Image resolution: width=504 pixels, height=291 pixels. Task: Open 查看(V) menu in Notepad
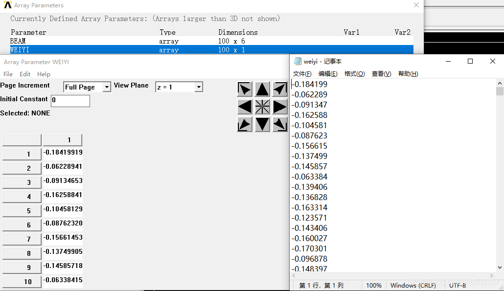pos(381,74)
